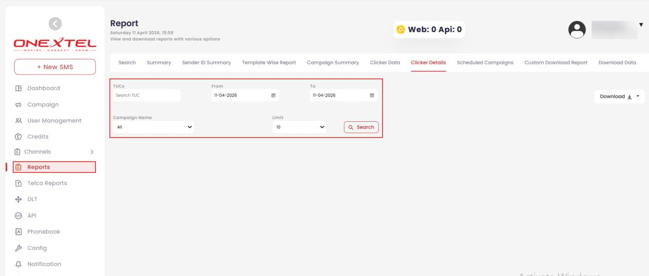The height and width of the screenshot is (276, 649).
Task: Click the Telco Reports icon
Action: coord(18,183)
